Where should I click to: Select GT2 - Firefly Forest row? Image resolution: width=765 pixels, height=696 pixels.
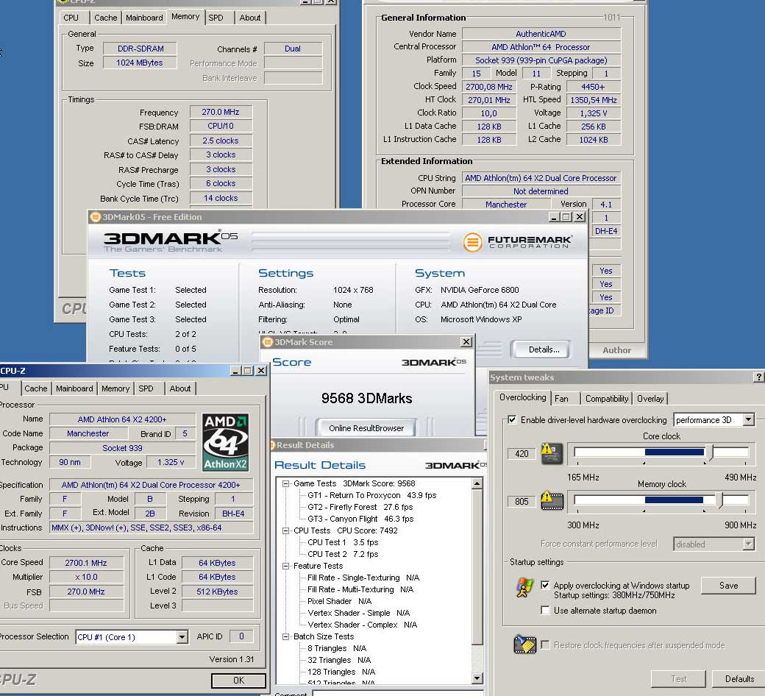tap(360, 507)
